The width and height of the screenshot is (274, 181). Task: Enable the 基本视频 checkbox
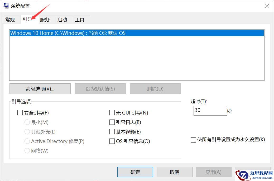click(112, 132)
